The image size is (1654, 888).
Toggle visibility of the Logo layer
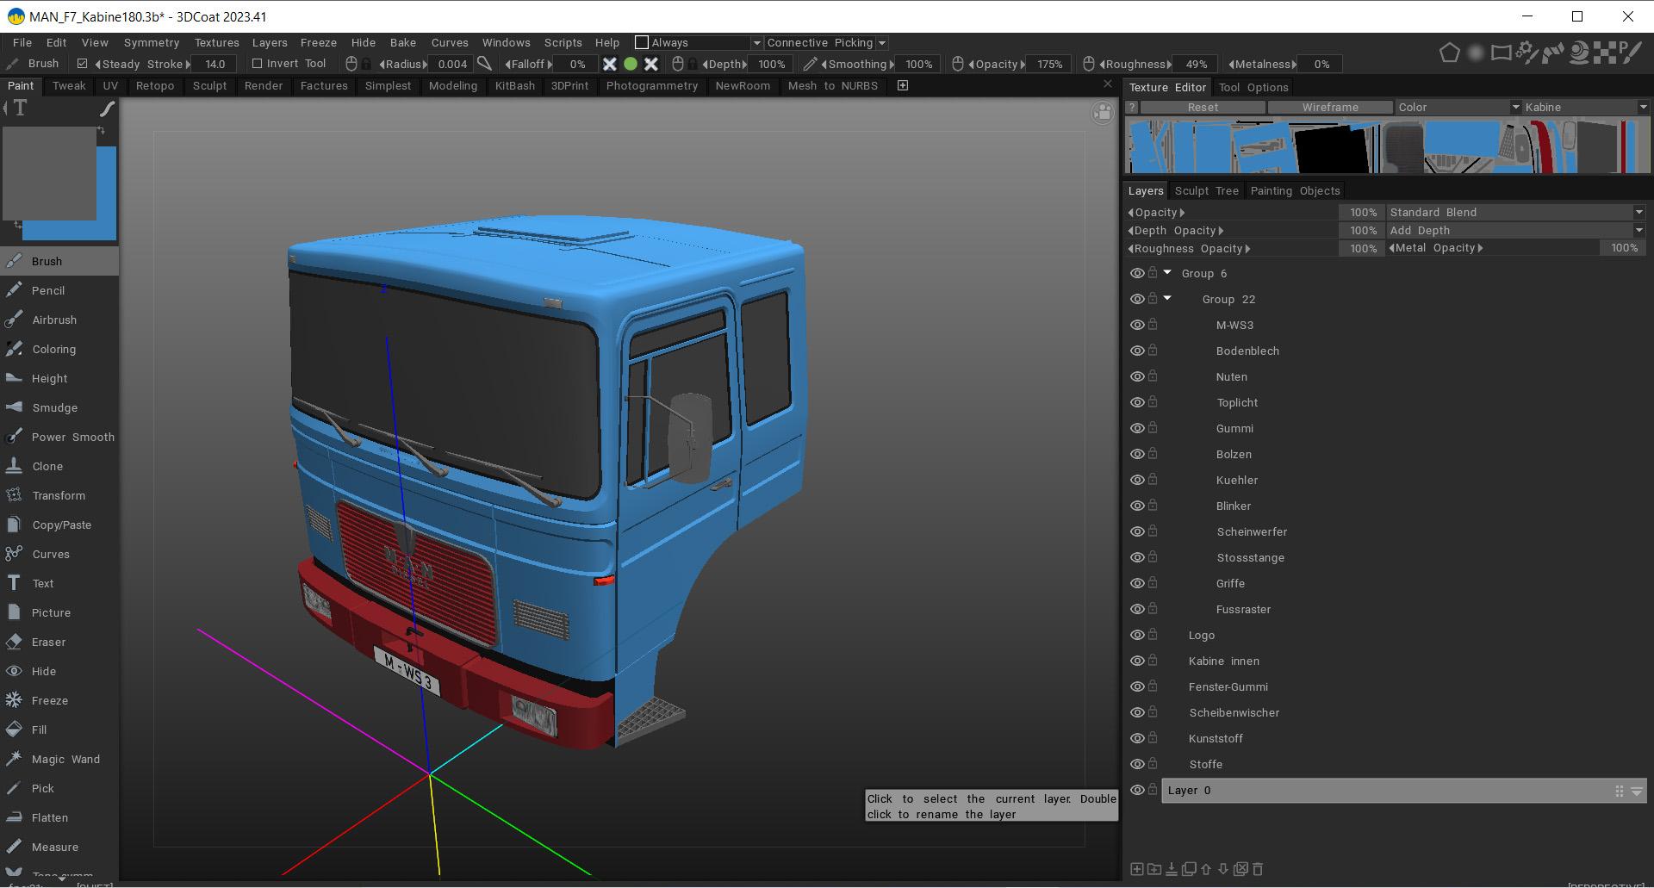1137,635
